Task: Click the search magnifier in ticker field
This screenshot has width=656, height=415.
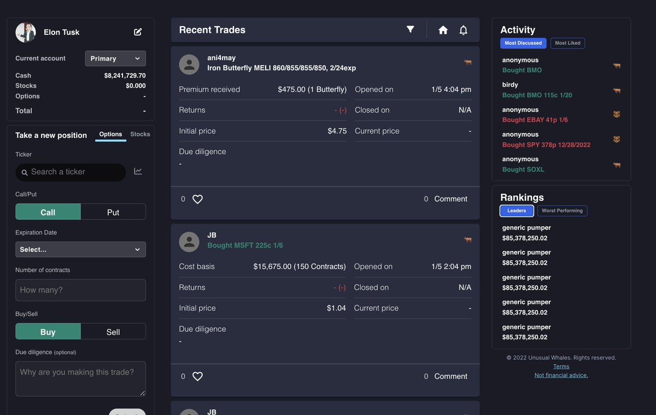Action: 25,172
